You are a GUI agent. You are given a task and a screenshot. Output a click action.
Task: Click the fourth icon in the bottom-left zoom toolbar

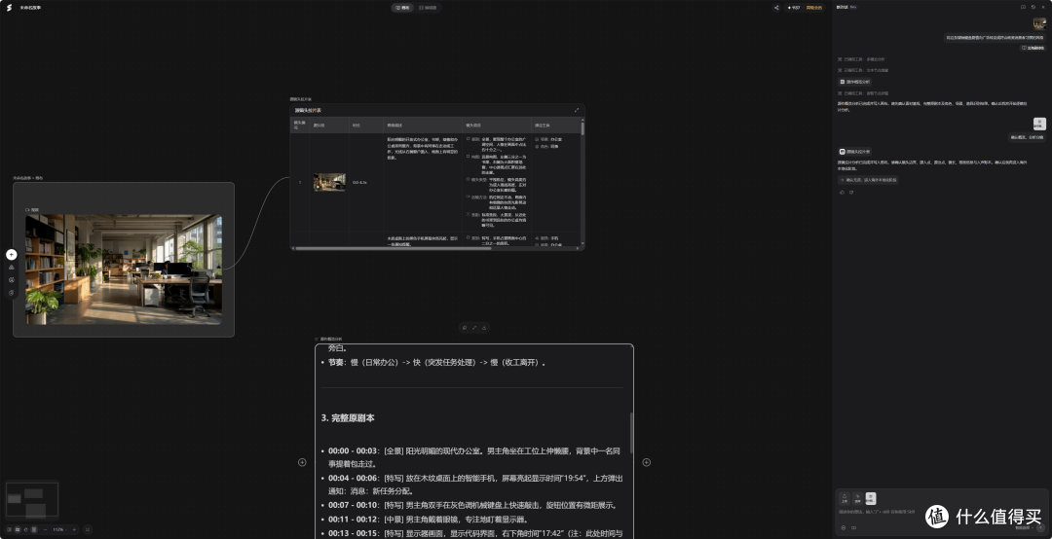[34, 529]
